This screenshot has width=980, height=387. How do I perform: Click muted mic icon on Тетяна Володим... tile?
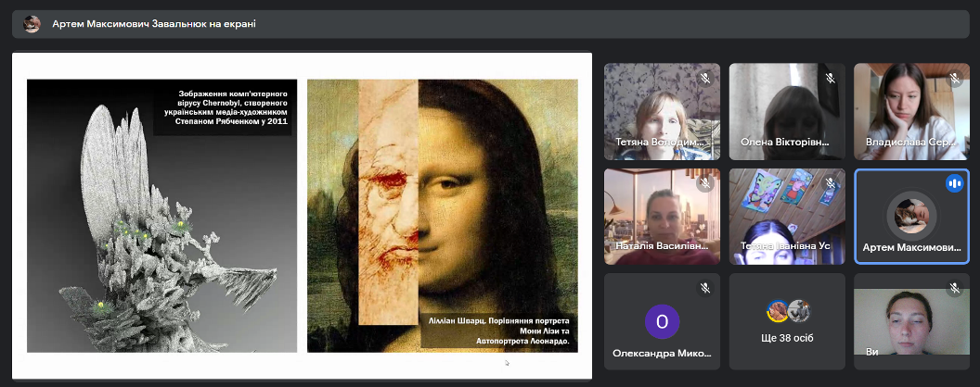(x=705, y=79)
